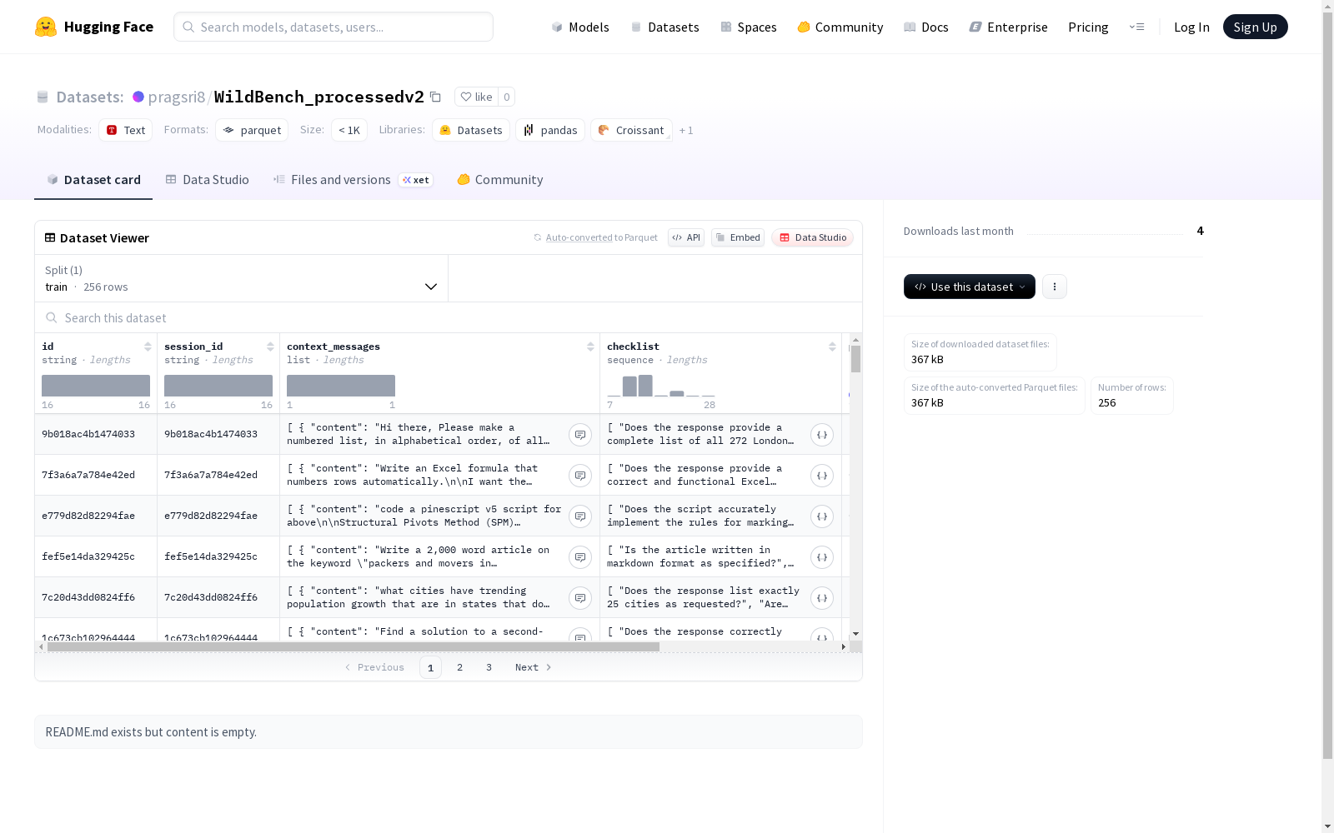Switch to the Dataset card tab

93,180
